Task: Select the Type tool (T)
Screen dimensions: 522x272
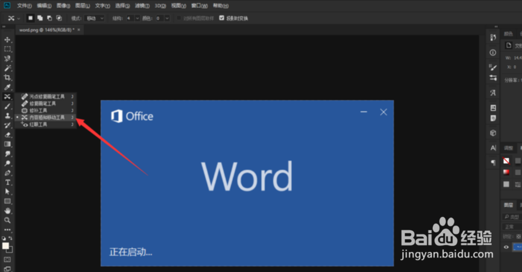Action: click(x=7, y=182)
